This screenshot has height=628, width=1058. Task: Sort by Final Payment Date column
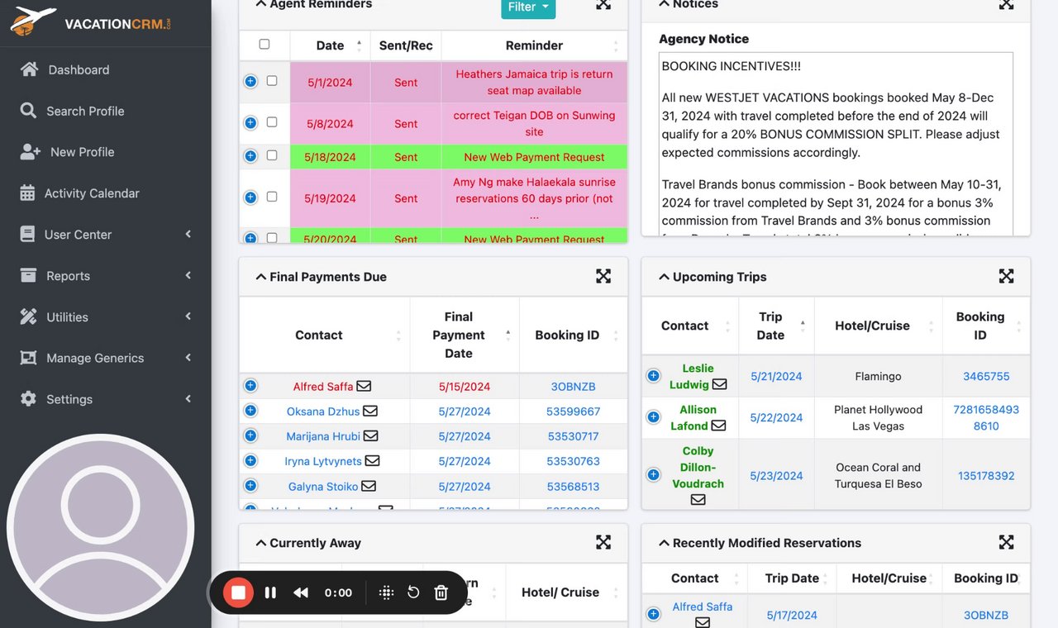click(x=465, y=335)
